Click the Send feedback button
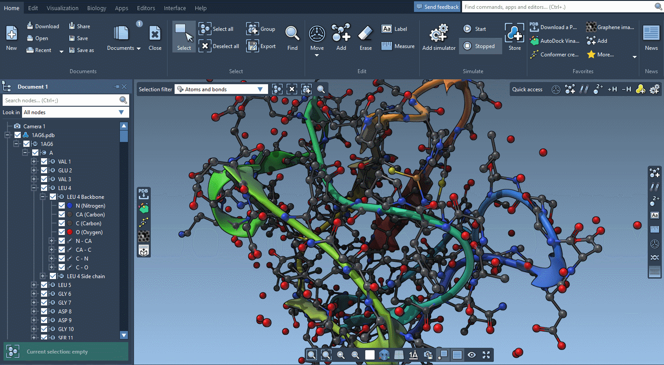The height and width of the screenshot is (365, 664). [437, 7]
